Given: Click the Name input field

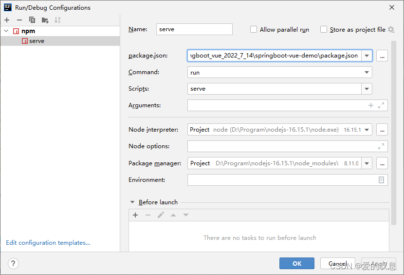Looking at the screenshot, I should coord(194,29).
